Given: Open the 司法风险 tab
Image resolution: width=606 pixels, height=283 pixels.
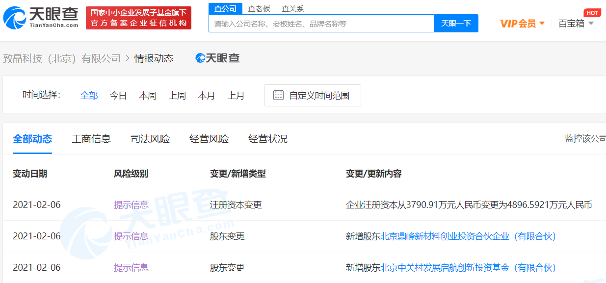Looking at the screenshot, I should tap(150, 139).
